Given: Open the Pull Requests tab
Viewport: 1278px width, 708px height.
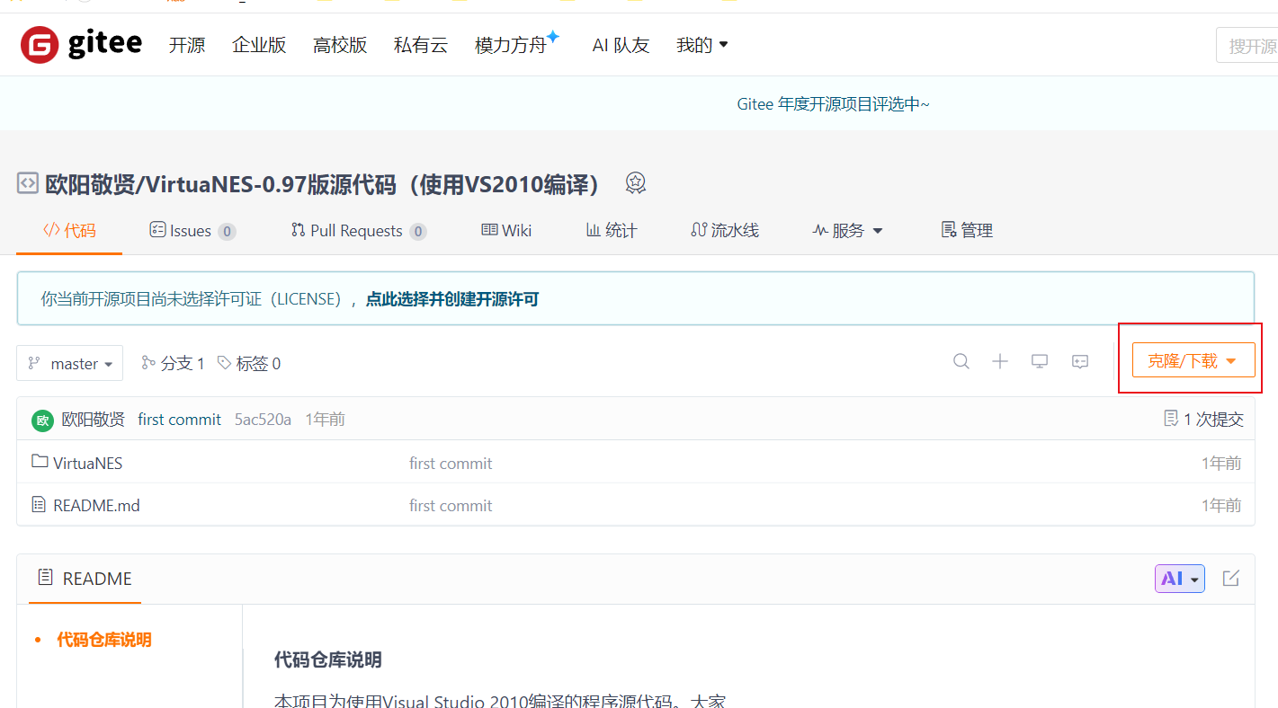Looking at the screenshot, I should pos(359,230).
